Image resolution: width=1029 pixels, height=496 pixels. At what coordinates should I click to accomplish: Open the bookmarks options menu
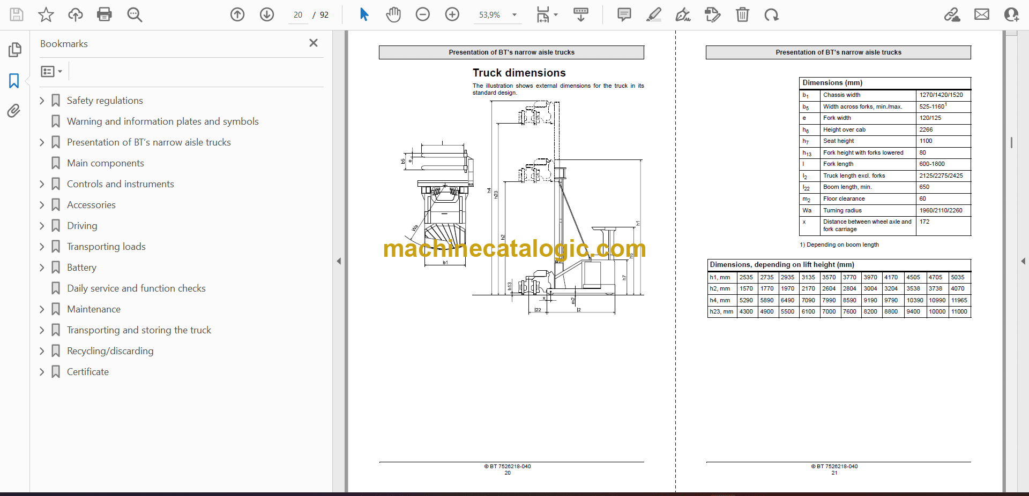51,71
